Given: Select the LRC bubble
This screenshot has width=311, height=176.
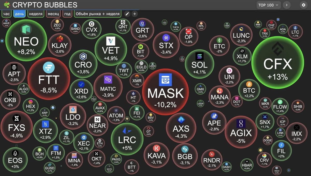Looking at the screenshot, I should point(127,139).
